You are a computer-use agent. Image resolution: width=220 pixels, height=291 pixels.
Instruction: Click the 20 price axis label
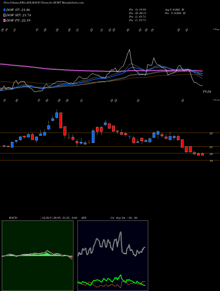click(x=211, y=154)
